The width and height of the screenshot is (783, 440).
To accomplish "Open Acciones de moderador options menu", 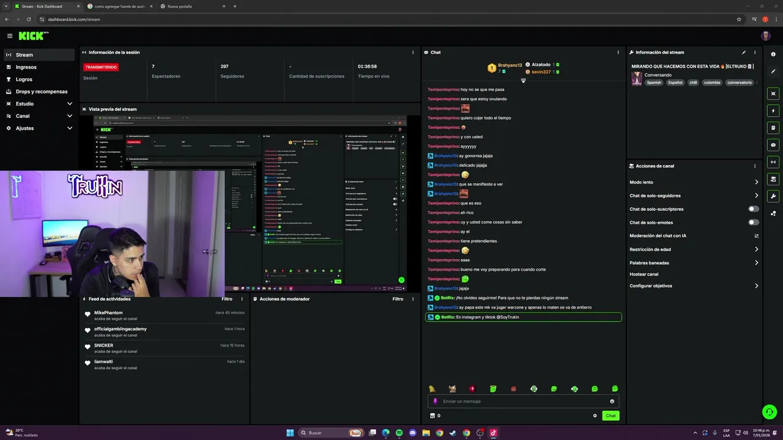I will [x=413, y=299].
